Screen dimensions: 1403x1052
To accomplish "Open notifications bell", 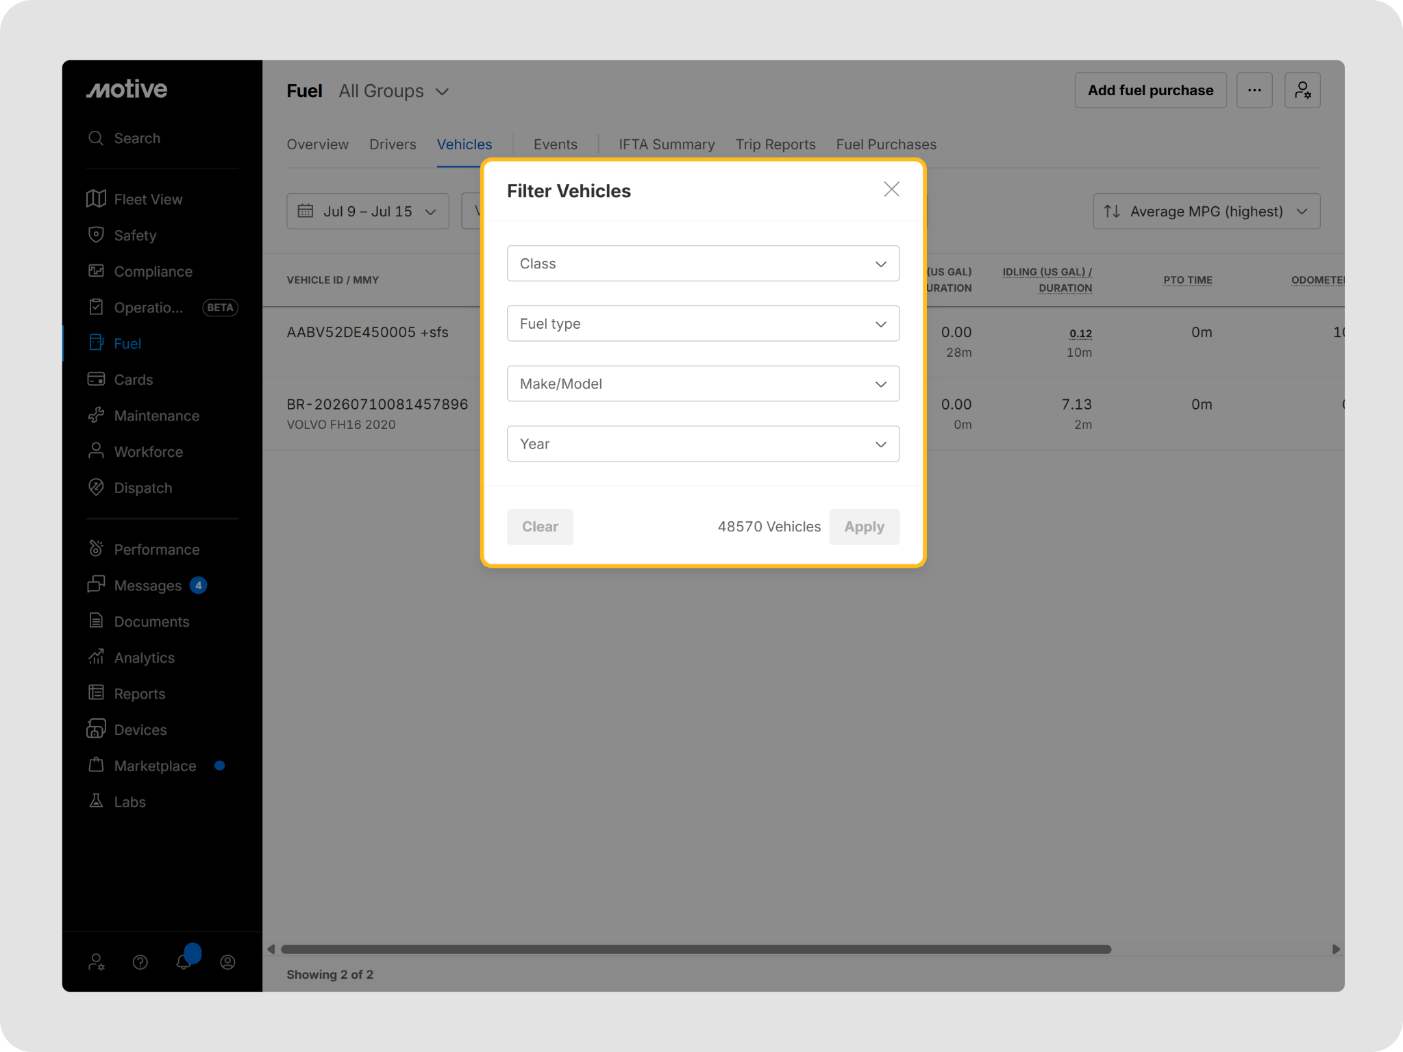I will click(184, 962).
